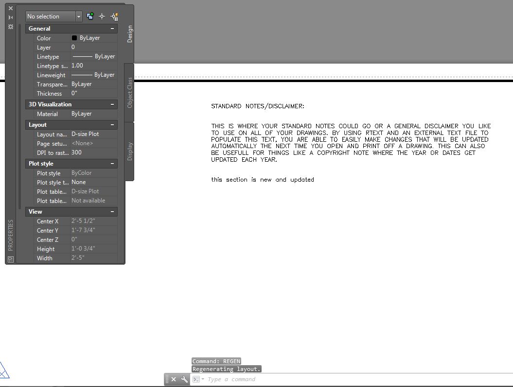Image resolution: width=513 pixels, height=387 pixels.
Task: Collapse the General section
Action: 112,29
